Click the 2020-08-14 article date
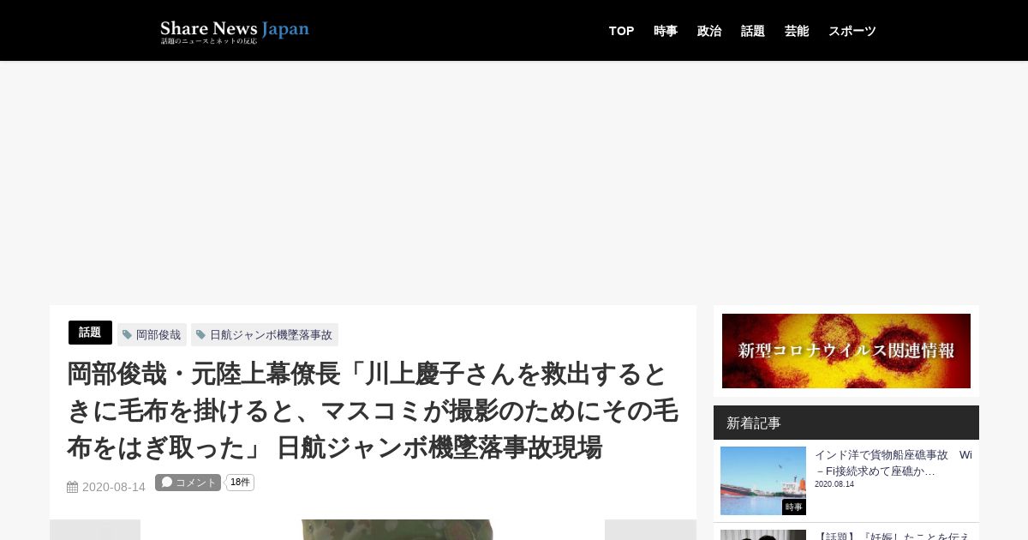 click(x=114, y=487)
